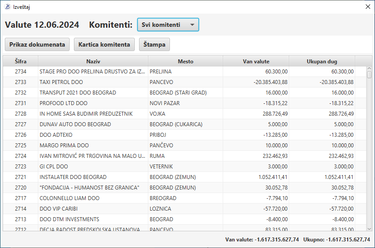
Task: Click the MARGO PRIMA DOO entry
Action: (64, 146)
